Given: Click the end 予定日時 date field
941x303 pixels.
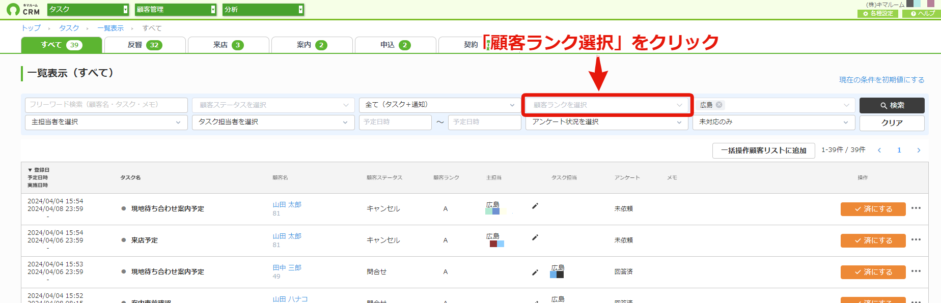Looking at the screenshot, I should (484, 122).
